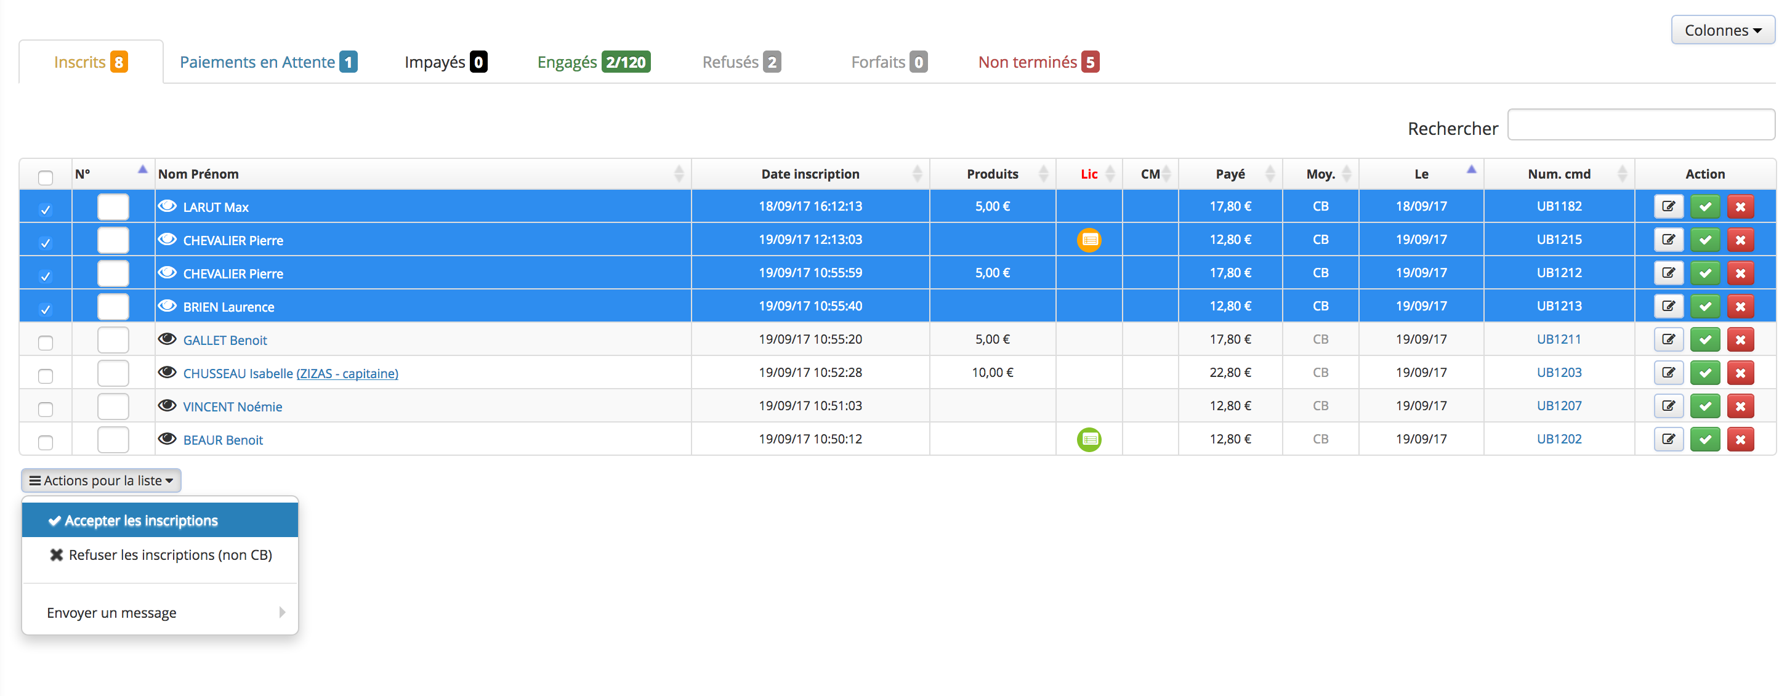Open order link UB1203
The width and height of the screenshot is (1787, 696).
click(x=1559, y=373)
